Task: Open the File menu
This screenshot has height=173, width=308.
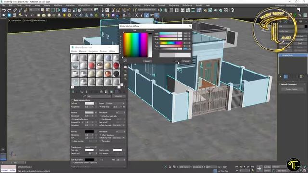Action: click(3, 5)
